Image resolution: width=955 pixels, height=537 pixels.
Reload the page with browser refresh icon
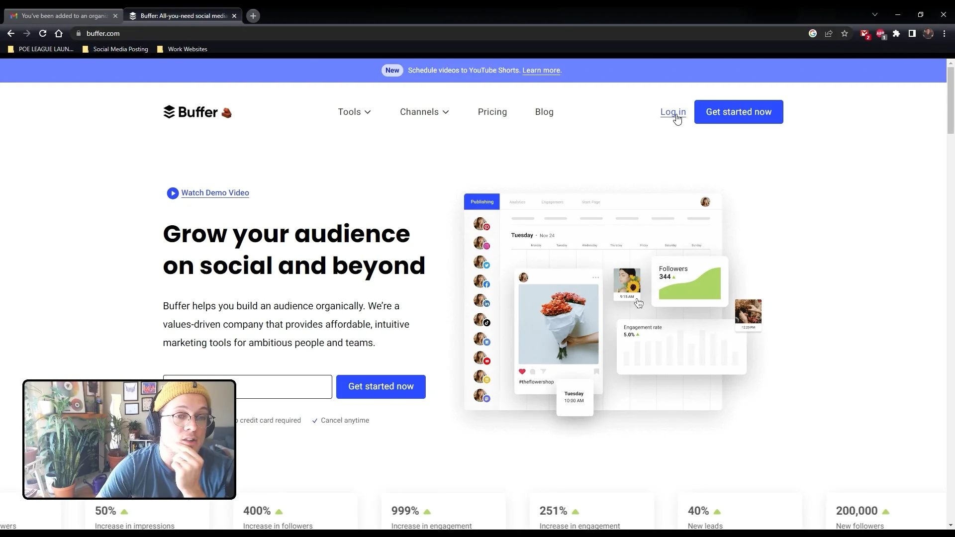tap(43, 33)
